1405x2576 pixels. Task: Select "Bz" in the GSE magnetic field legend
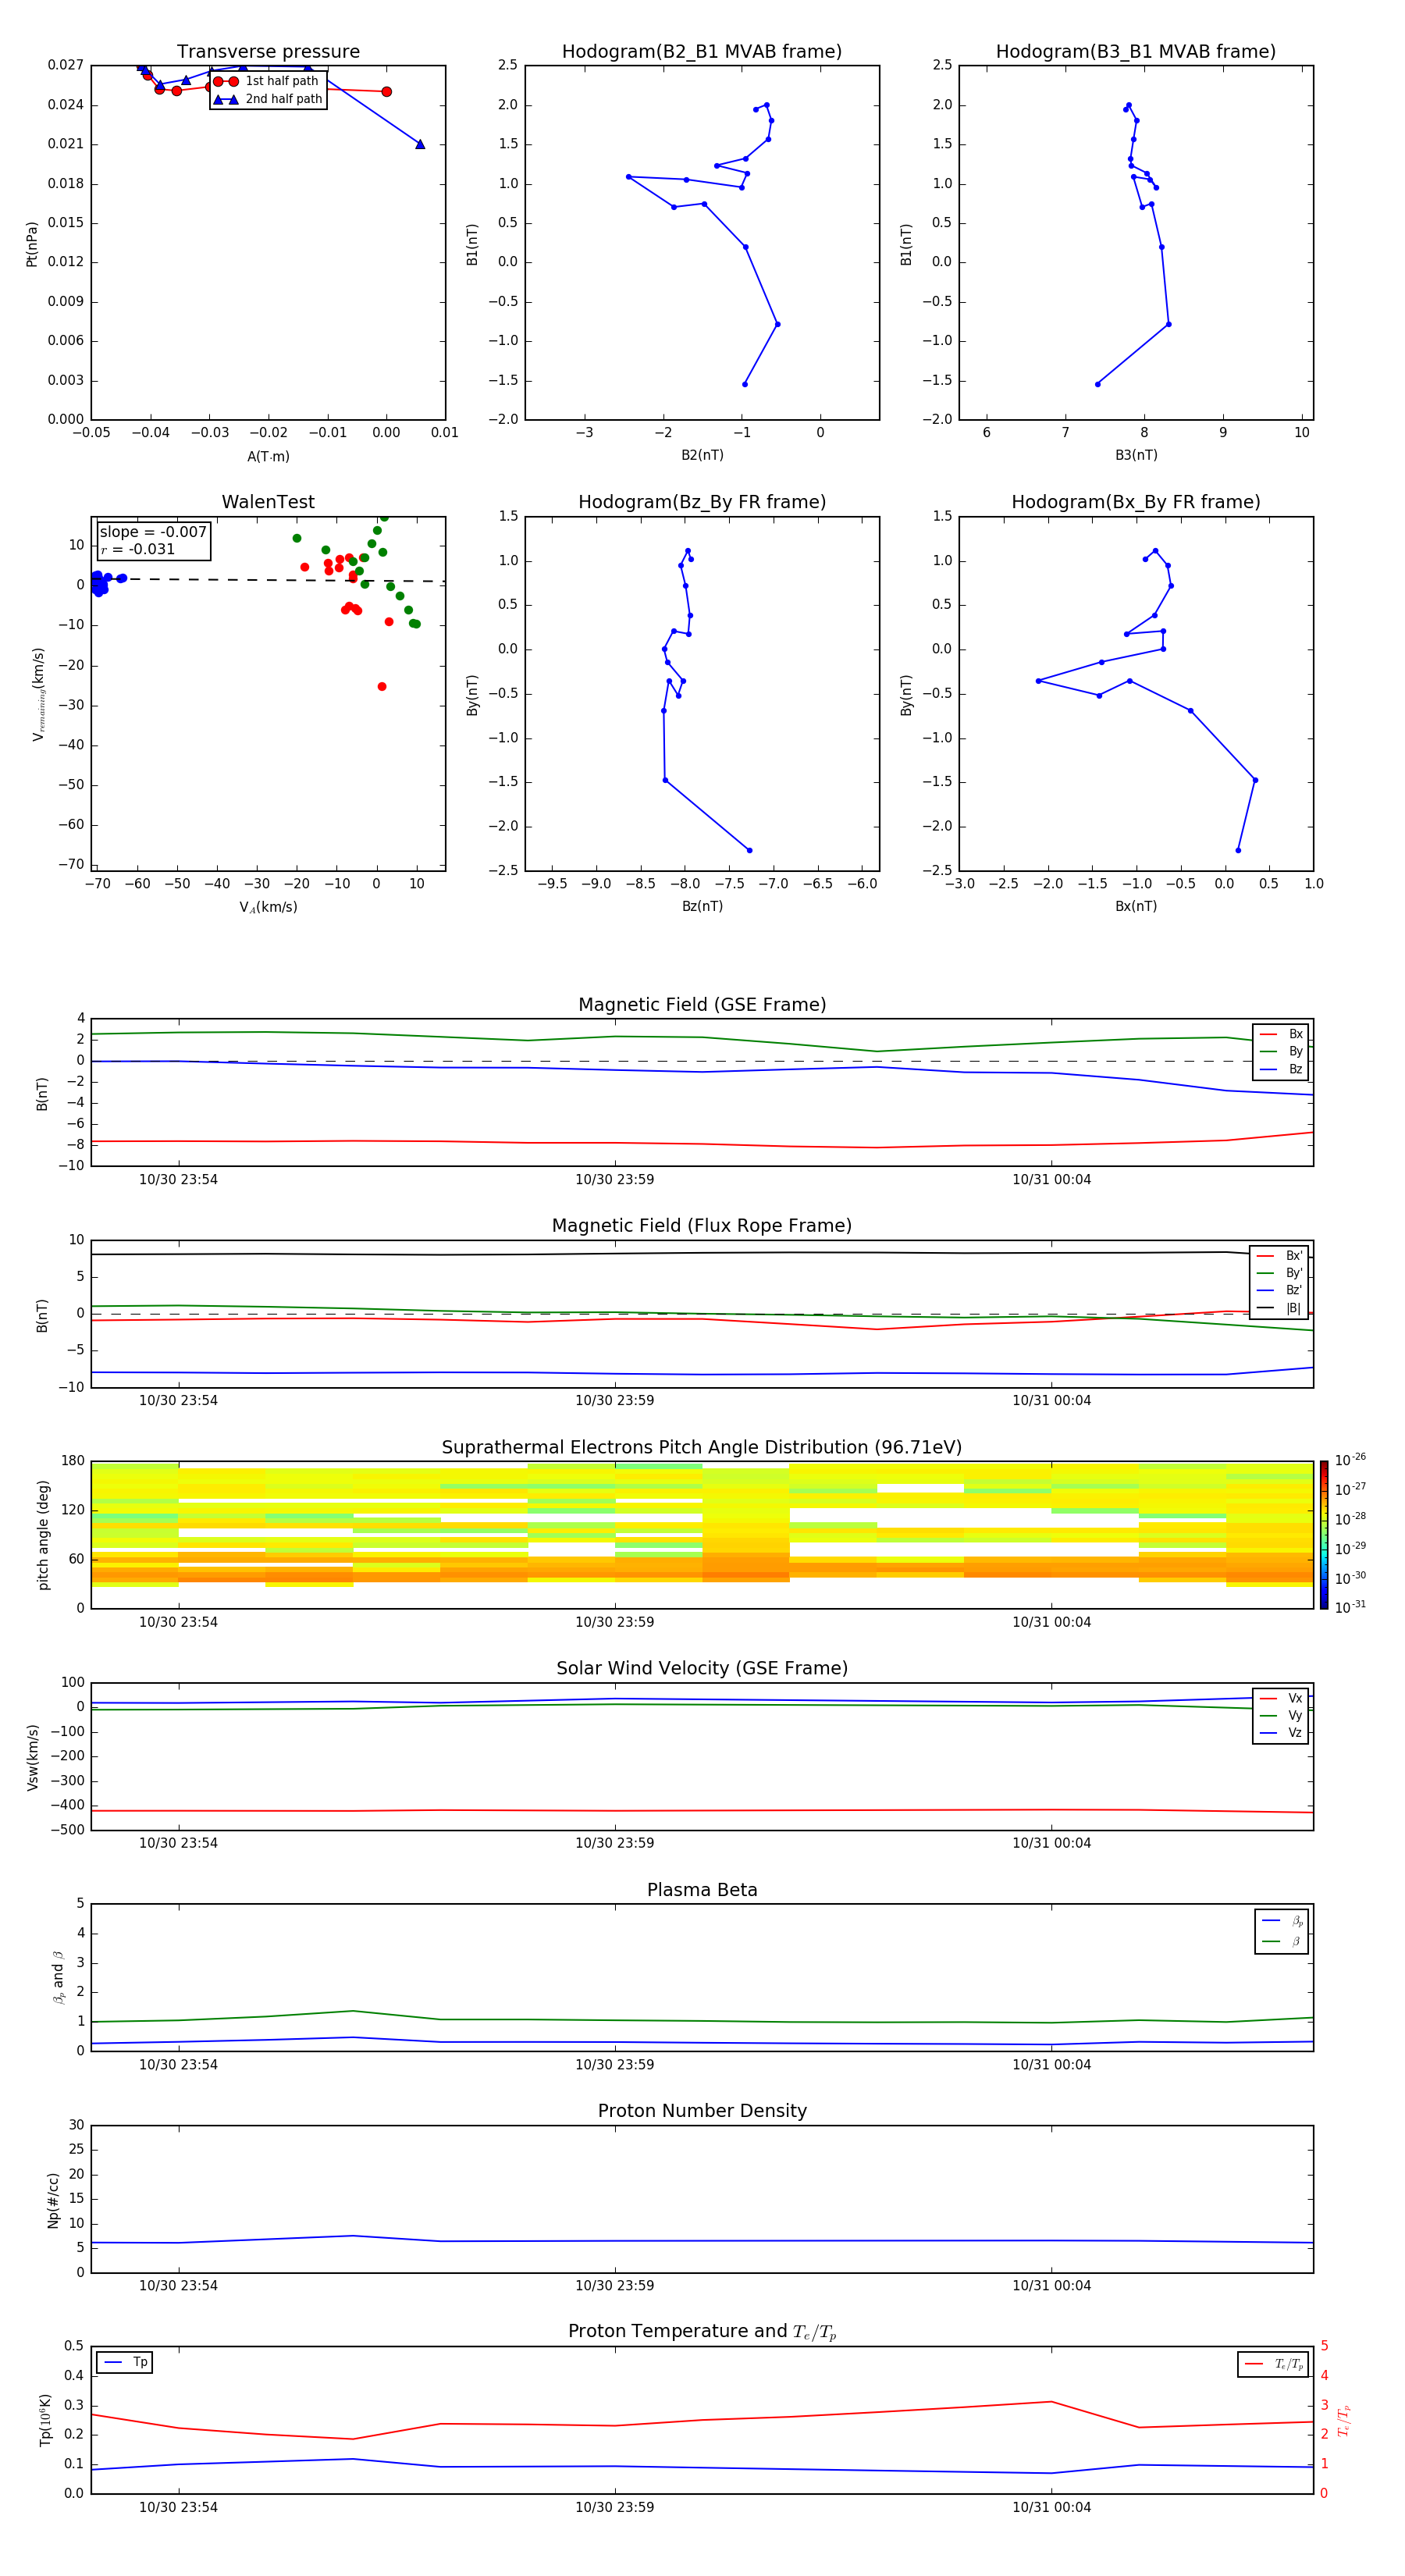coord(1282,1069)
